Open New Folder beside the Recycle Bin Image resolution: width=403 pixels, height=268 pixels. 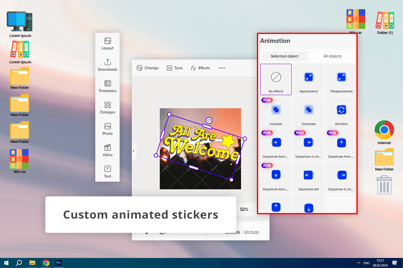tap(384, 160)
